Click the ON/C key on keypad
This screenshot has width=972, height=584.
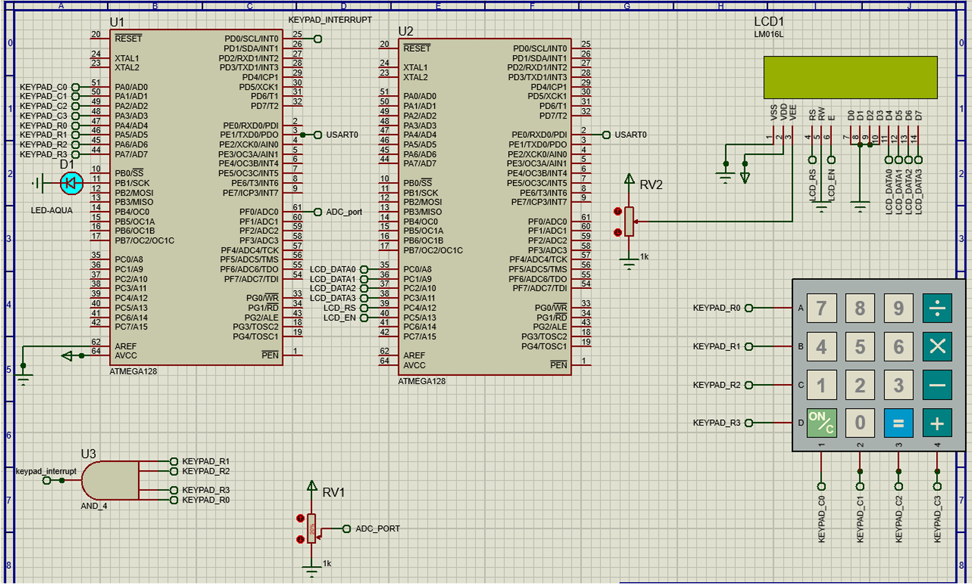point(822,423)
